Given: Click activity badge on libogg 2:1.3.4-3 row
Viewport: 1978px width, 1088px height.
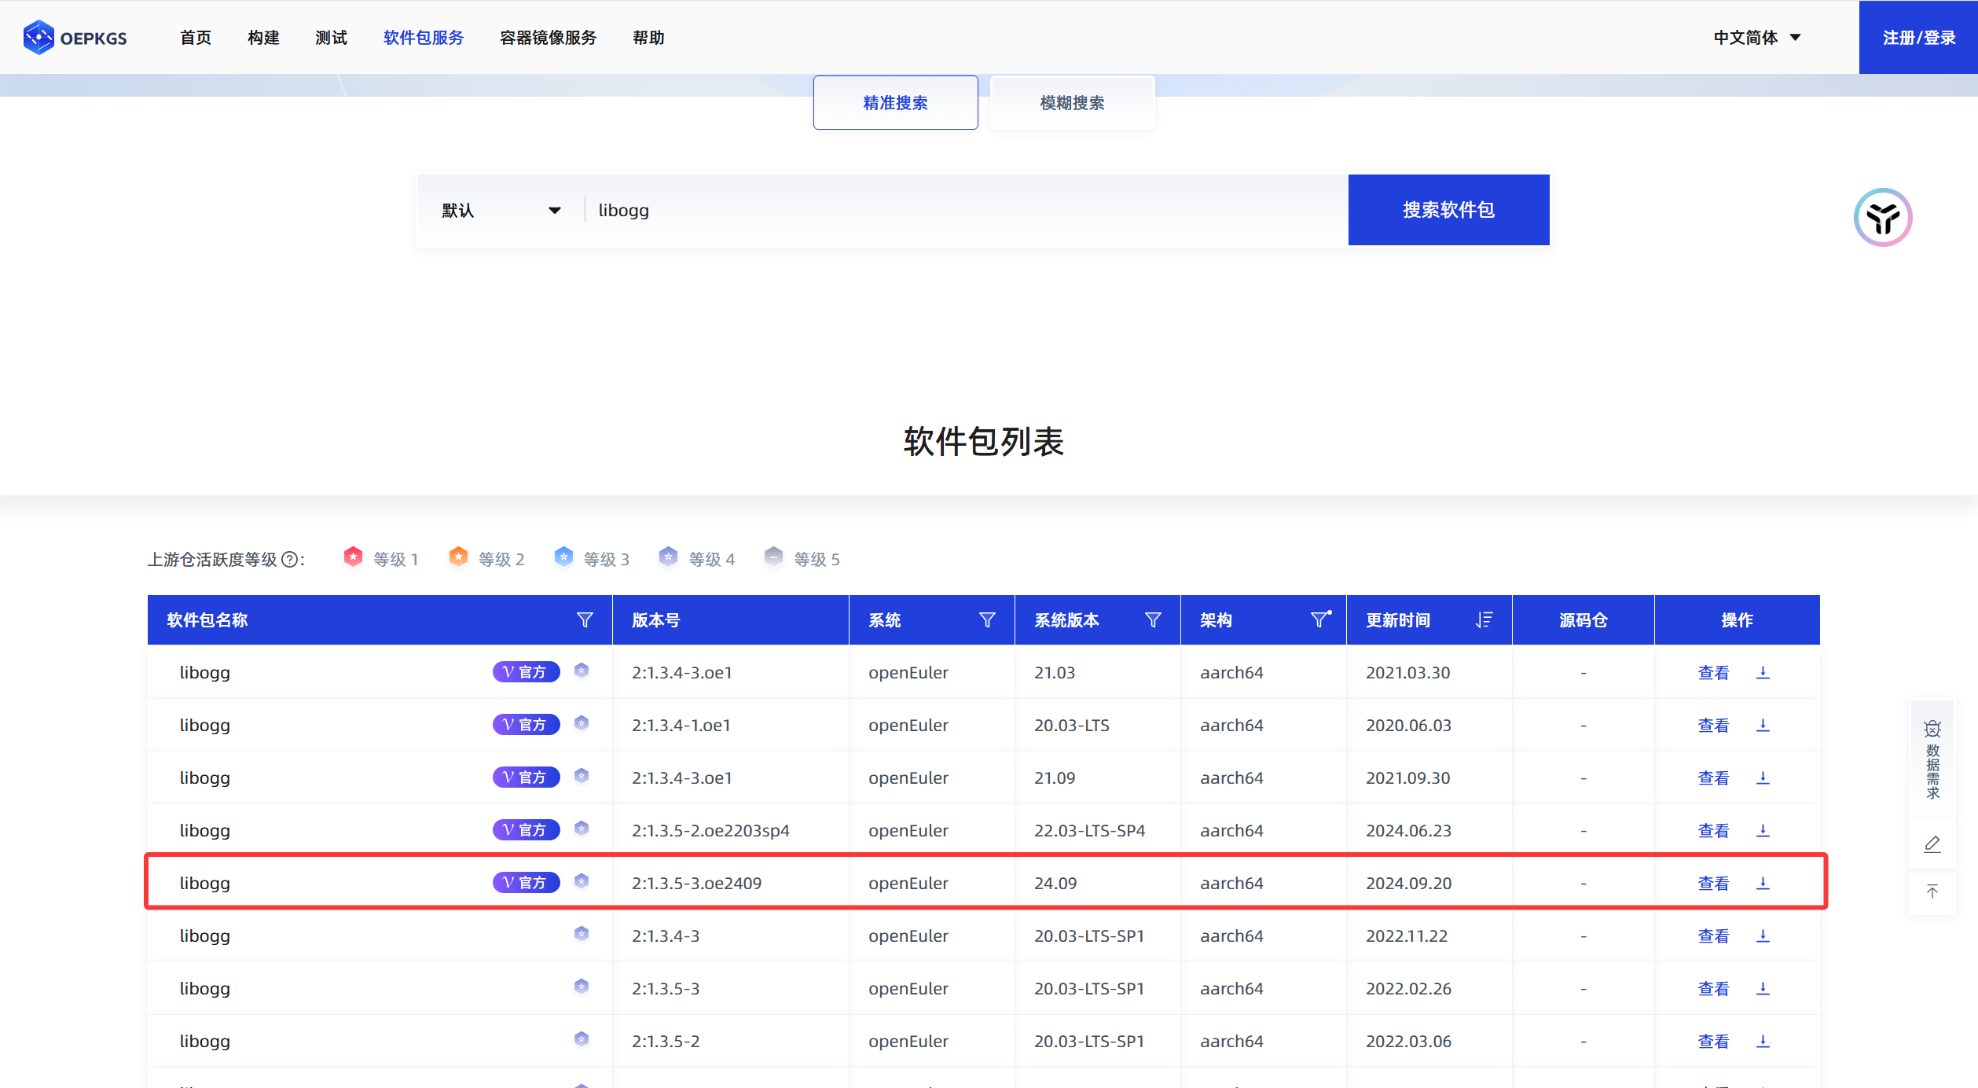Looking at the screenshot, I should (x=582, y=934).
